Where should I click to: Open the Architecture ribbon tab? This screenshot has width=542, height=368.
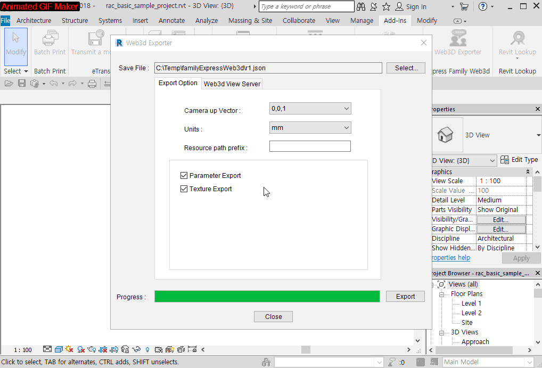click(34, 20)
